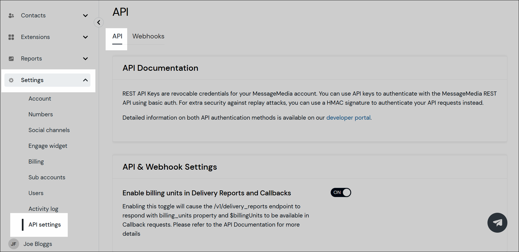Expand the Extensions menu chevron

[x=85, y=37]
